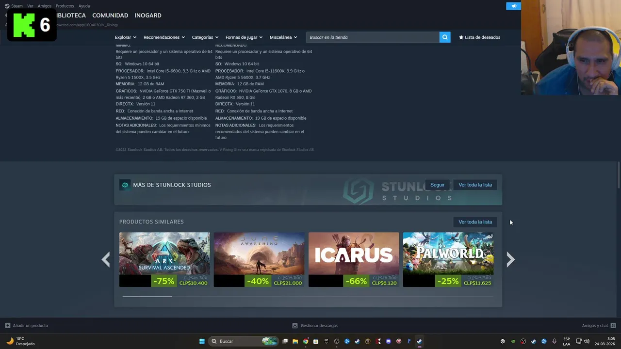Open the Amigos y chat icon
The width and height of the screenshot is (621, 349).
tap(613, 326)
